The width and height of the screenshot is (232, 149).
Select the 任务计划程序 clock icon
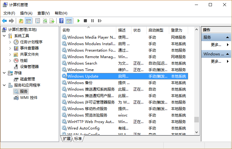coord(16,42)
